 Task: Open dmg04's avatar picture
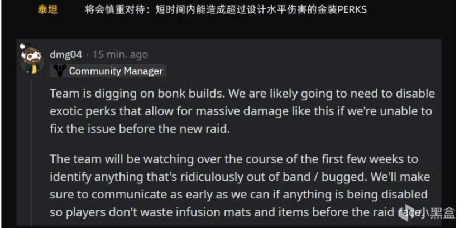32,60
